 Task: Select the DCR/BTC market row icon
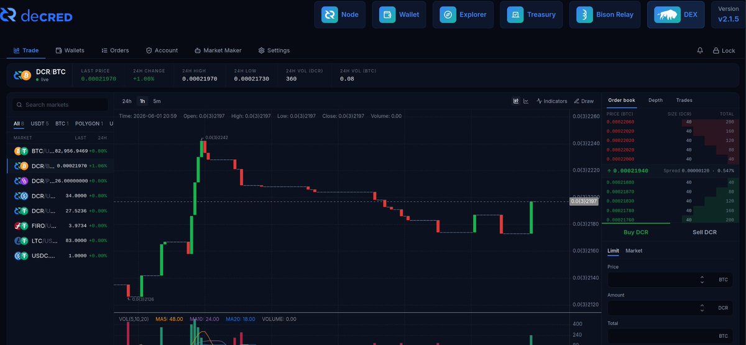[22, 166]
